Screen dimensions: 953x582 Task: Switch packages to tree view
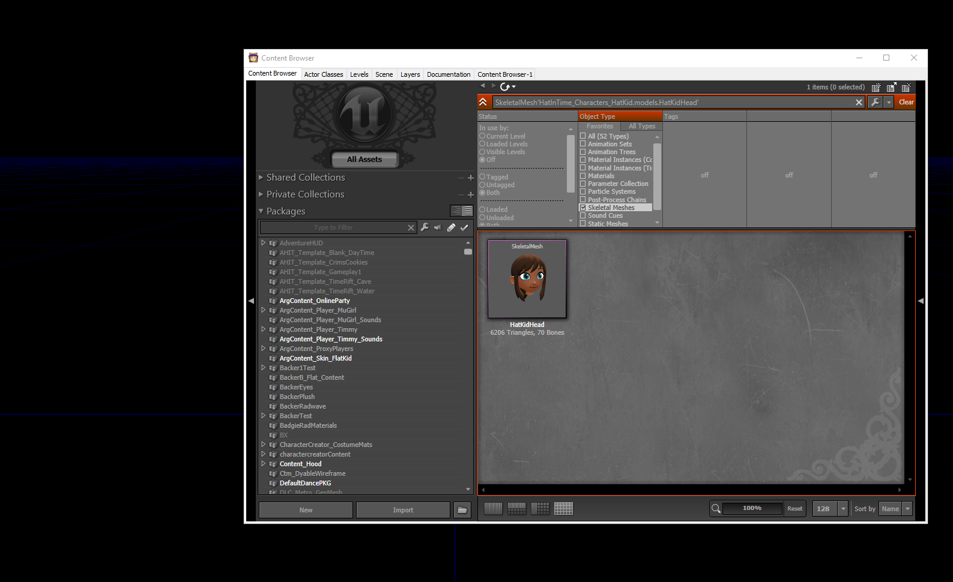click(456, 211)
